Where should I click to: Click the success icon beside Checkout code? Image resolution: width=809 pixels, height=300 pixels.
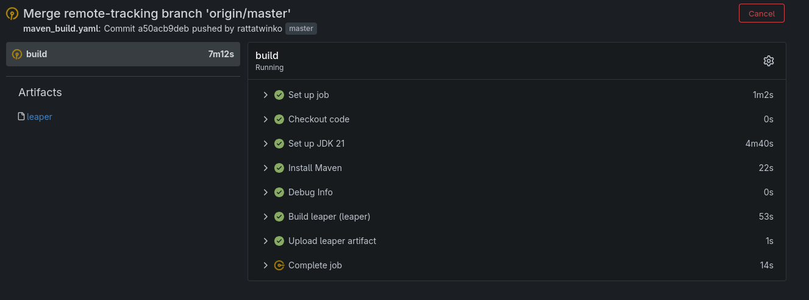[x=279, y=119]
